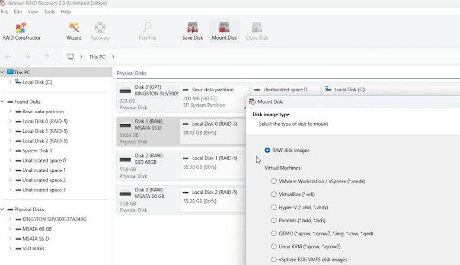Open the RAID Constructor tool
The image size is (460, 265).
21,31
